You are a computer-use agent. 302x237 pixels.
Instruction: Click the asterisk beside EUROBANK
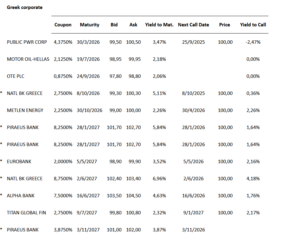(1, 161)
